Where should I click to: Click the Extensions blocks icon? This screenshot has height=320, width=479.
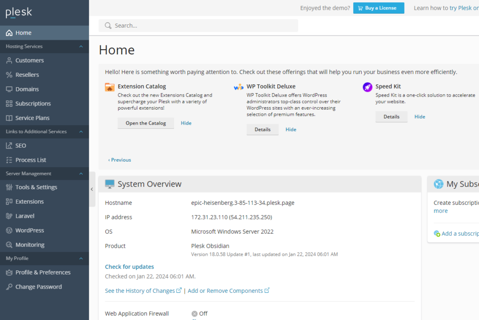(x=9, y=201)
